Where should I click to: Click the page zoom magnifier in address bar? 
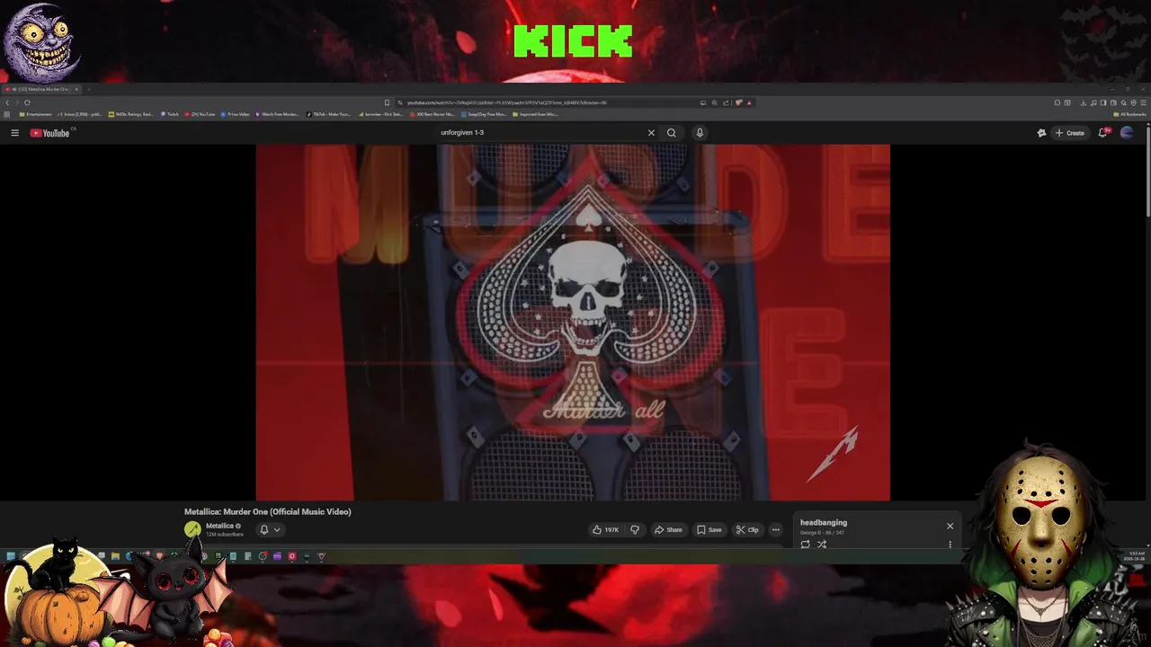pos(714,102)
